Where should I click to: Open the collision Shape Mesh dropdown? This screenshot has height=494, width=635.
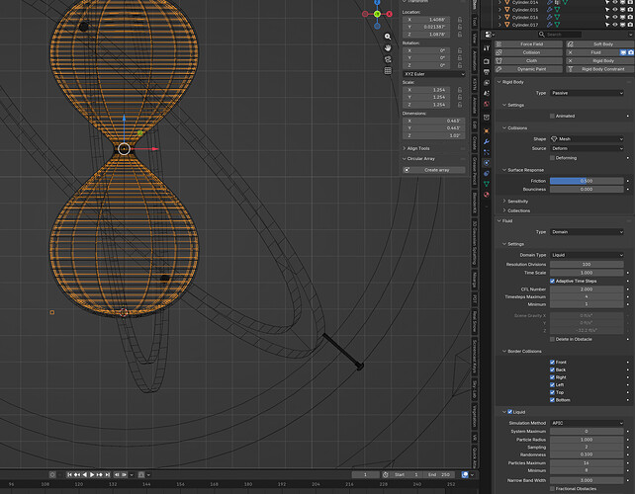coord(587,138)
